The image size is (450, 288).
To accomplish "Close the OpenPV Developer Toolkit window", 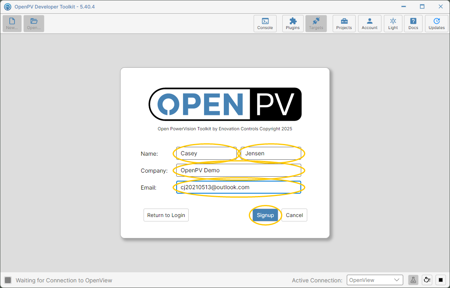I will (x=441, y=6).
